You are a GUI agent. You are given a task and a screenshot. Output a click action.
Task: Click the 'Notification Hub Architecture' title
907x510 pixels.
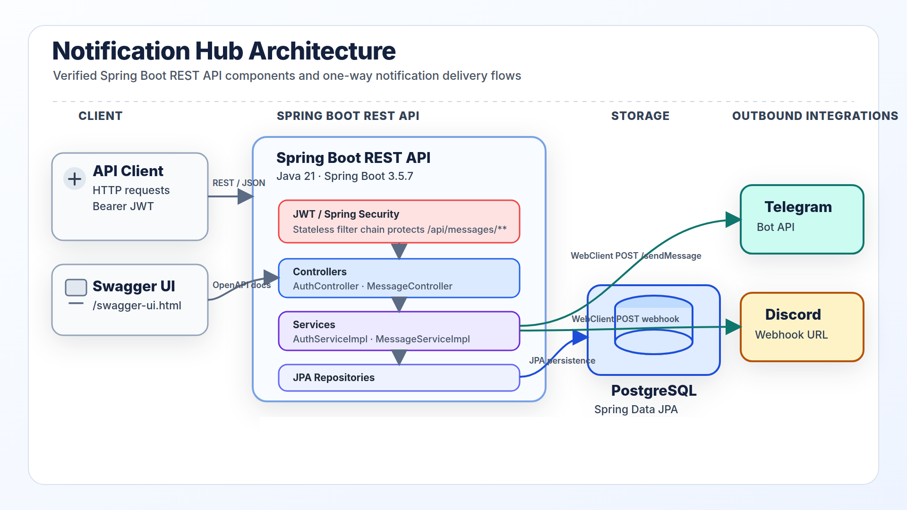[224, 51]
